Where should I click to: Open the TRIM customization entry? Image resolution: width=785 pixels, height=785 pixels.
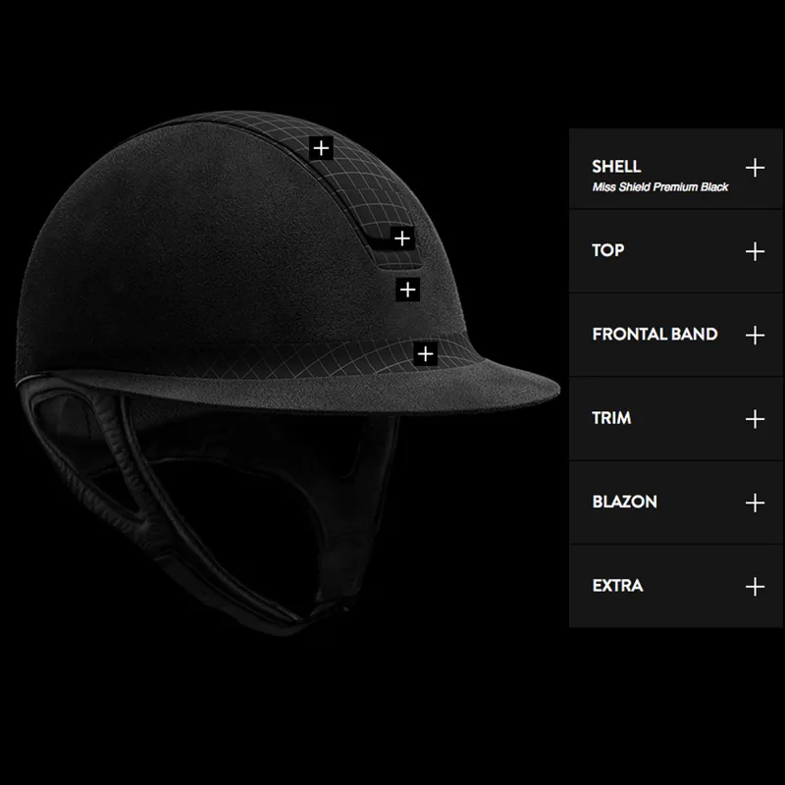click(611, 418)
